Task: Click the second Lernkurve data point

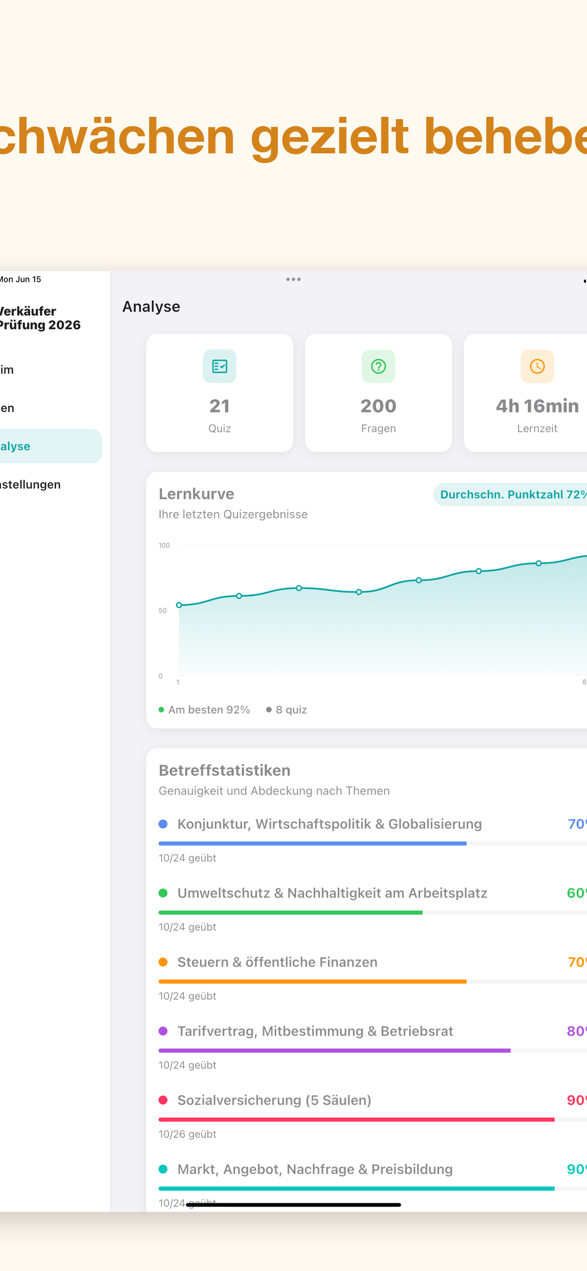Action: (239, 596)
